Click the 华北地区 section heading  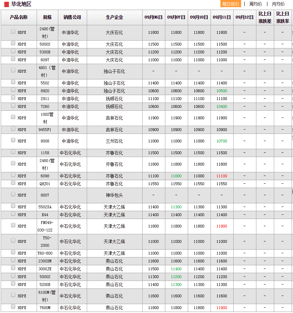pyautogui.click(x=21, y=4)
